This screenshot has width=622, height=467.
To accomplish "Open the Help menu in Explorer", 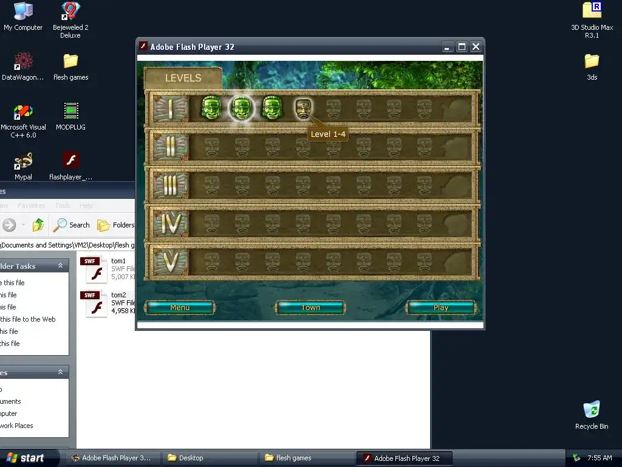I will point(86,206).
